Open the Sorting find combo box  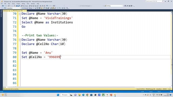115,6
